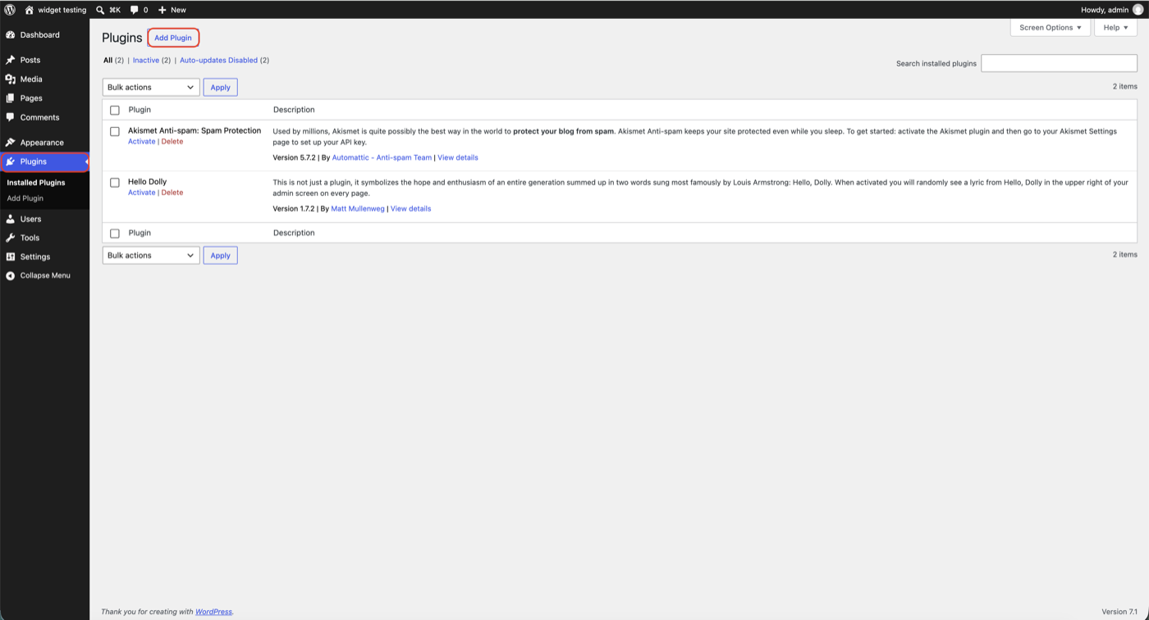The height and width of the screenshot is (620, 1149).
Task: Activate the Akismet Anti-spam plugin
Action: 141,141
